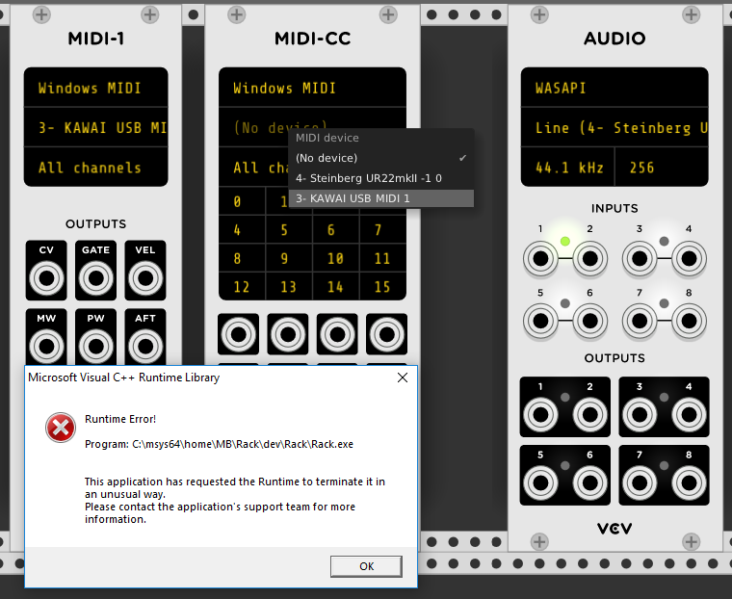The width and height of the screenshot is (732, 599).
Task: Click AUDIO output jack 5
Action: 540,482
